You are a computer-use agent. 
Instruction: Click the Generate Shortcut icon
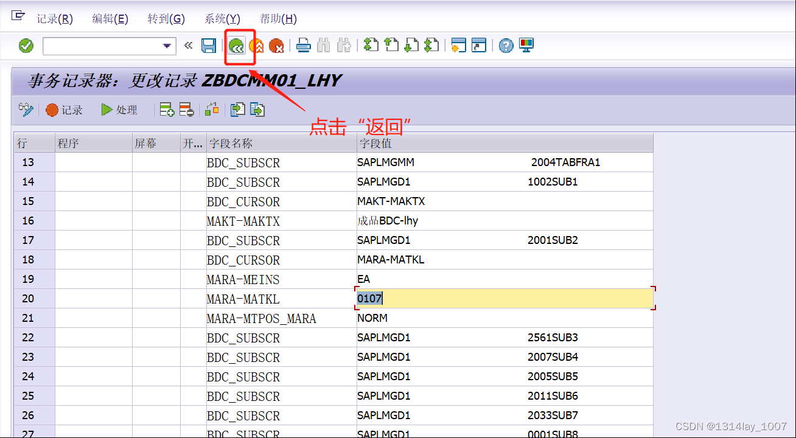click(x=479, y=45)
